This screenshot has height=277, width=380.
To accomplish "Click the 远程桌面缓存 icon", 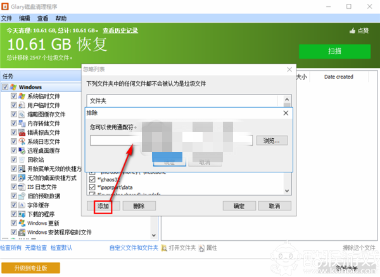I will [x=22, y=150].
